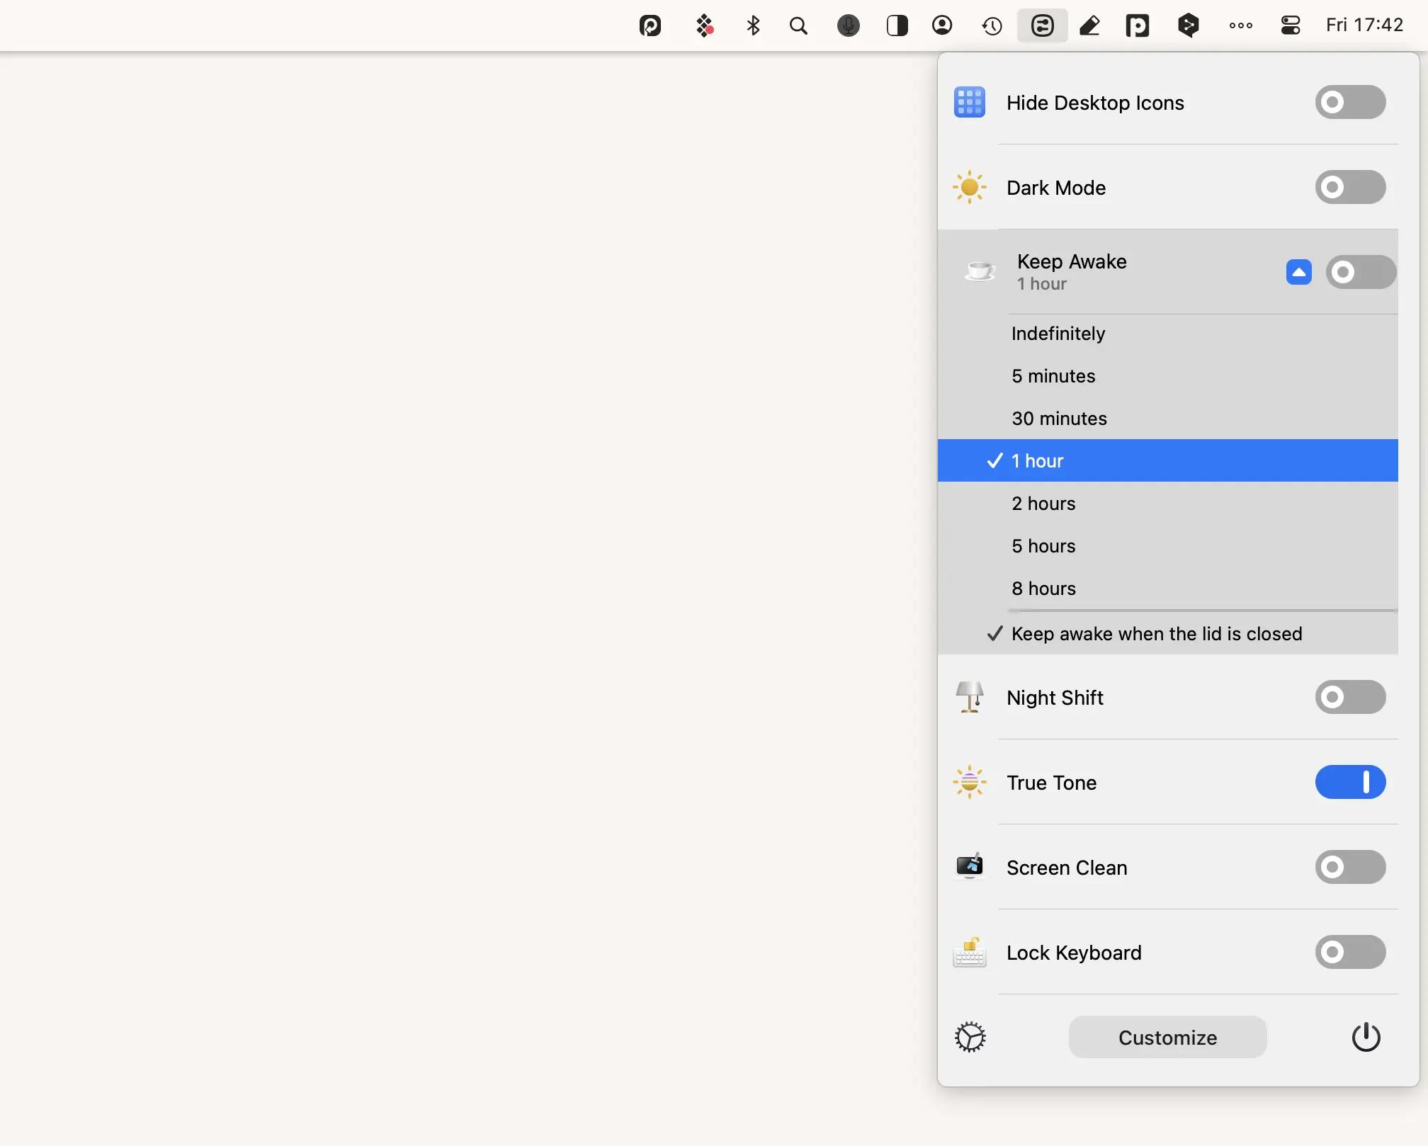Select 30 minutes for Keep Awake
Image resolution: width=1428 pixels, height=1146 pixels.
point(1058,418)
